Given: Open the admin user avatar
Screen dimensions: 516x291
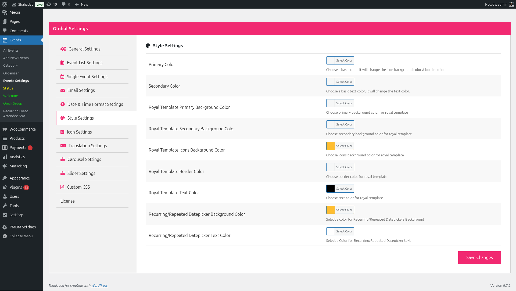Looking at the screenshot, I should (x=511, y=4).
